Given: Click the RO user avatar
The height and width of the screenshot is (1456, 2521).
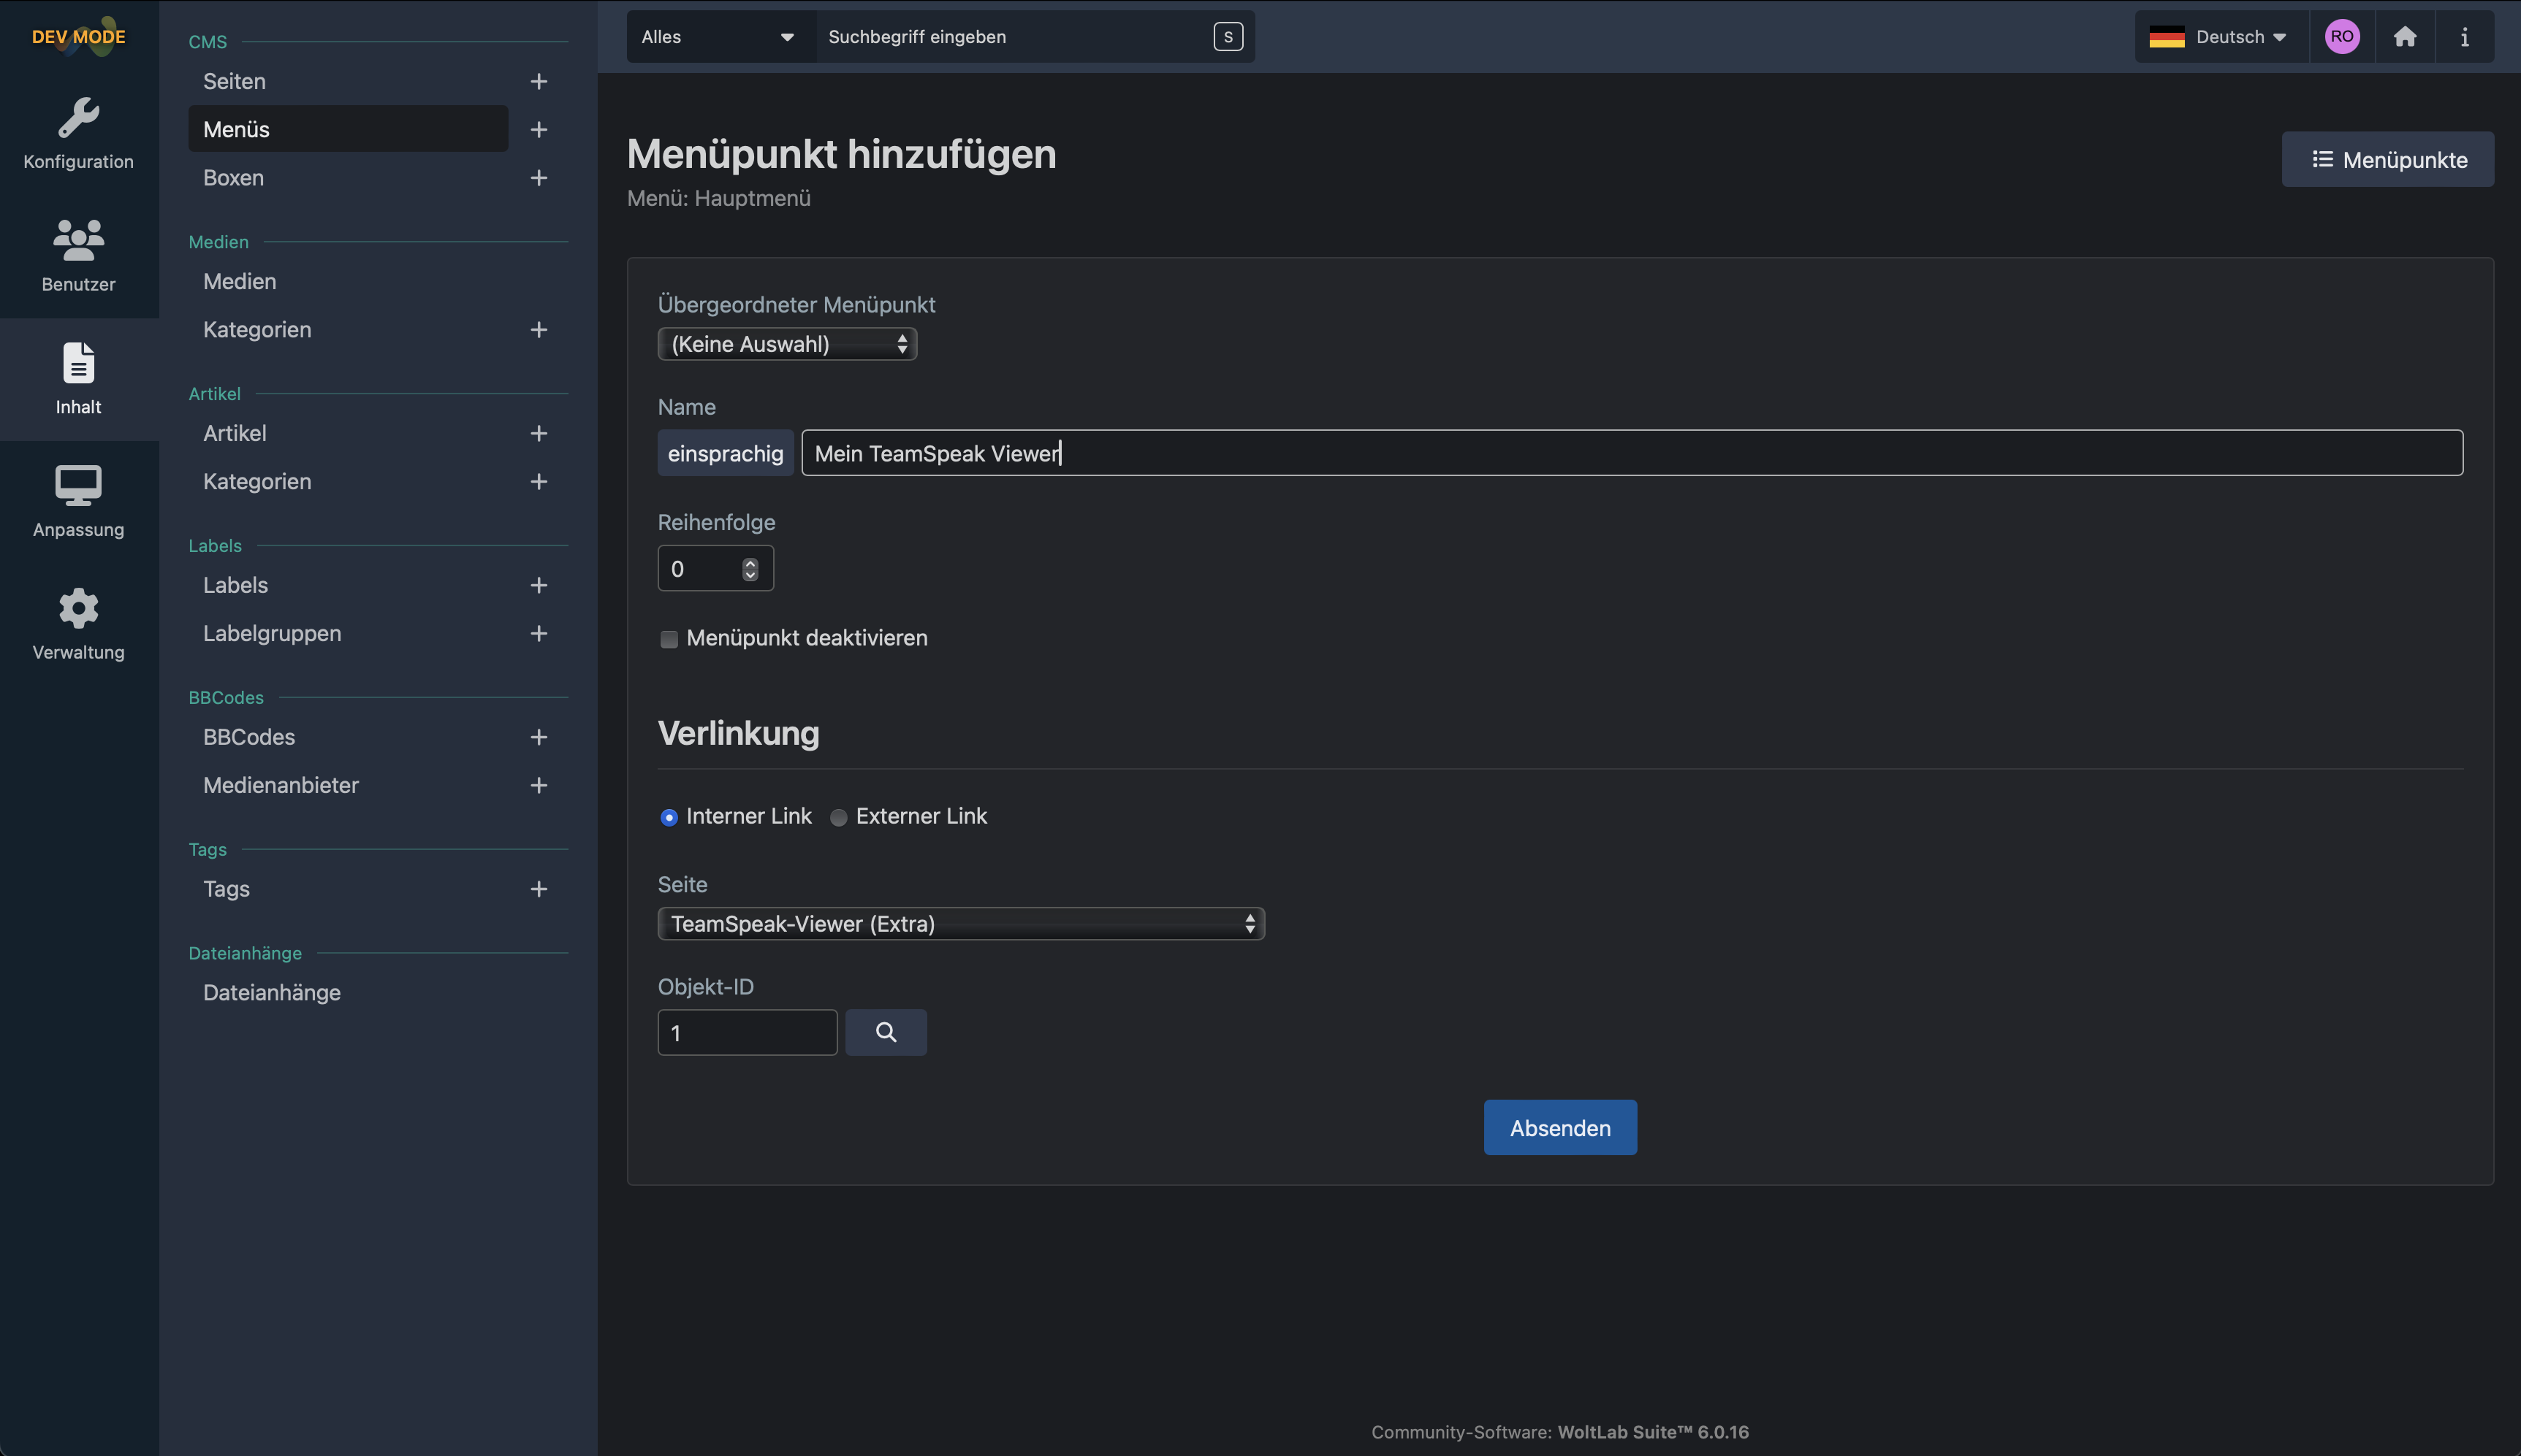Looking at the screenshot, I should 2342,37.
